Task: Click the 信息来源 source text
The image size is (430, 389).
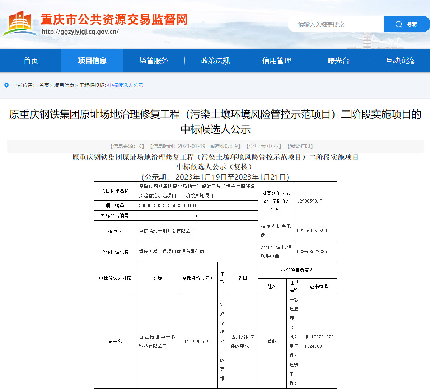Action: pyautogui.click(x=127, y=147)
